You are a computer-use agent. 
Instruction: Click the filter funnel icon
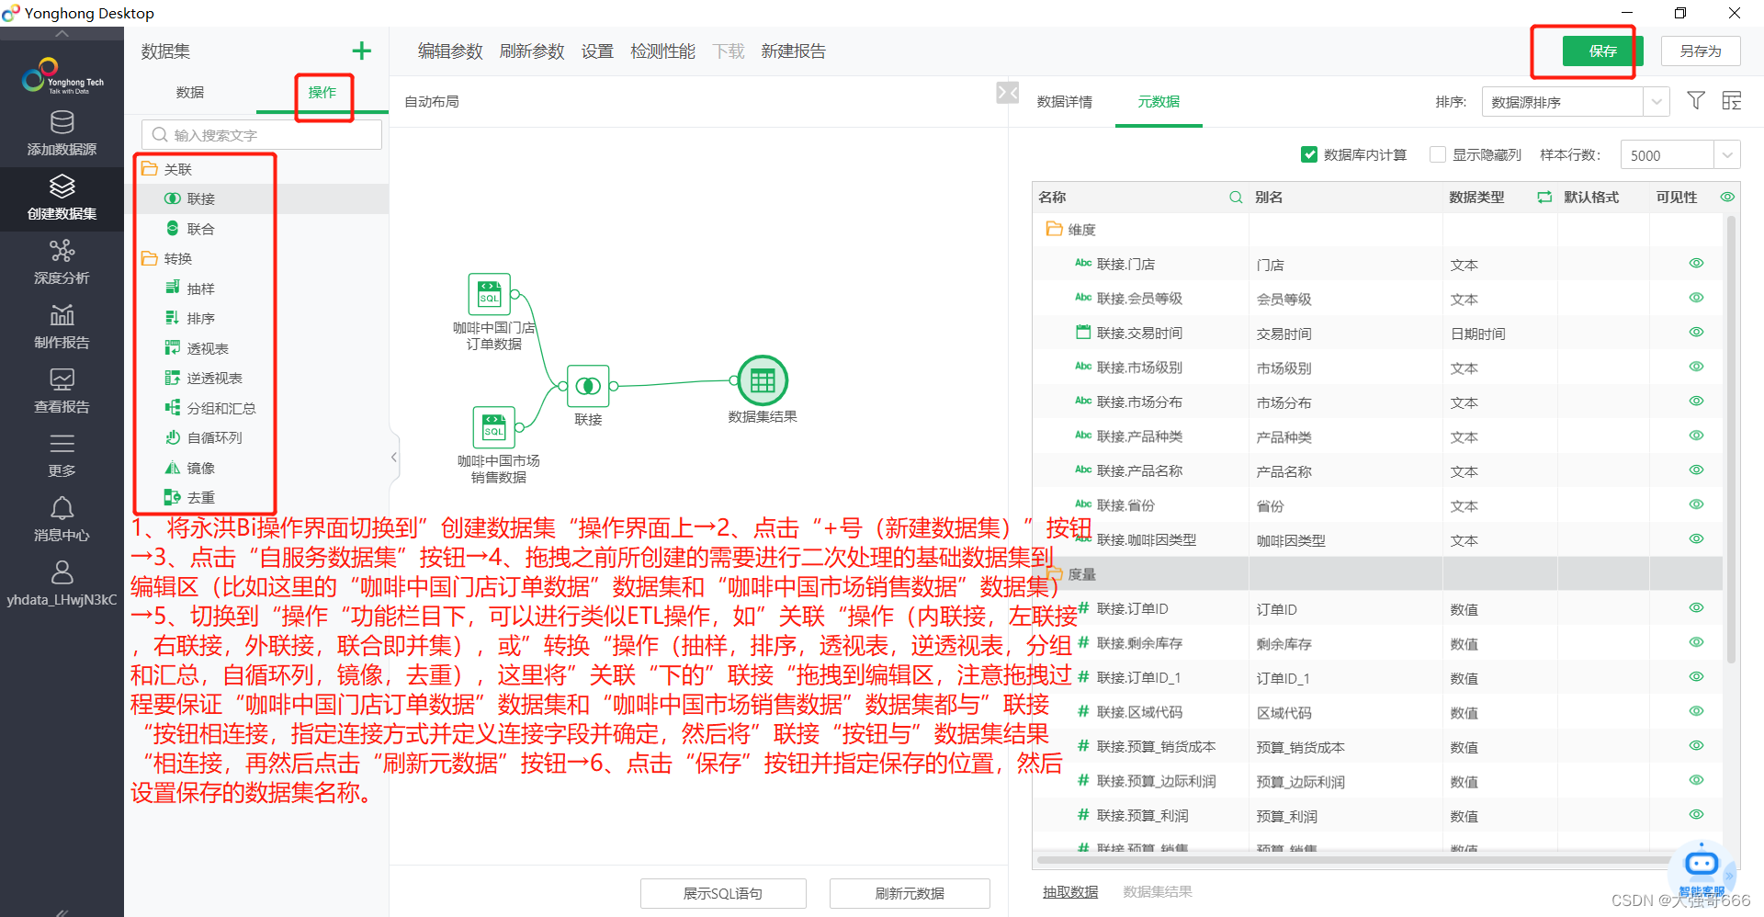[x=1696, y=101]
